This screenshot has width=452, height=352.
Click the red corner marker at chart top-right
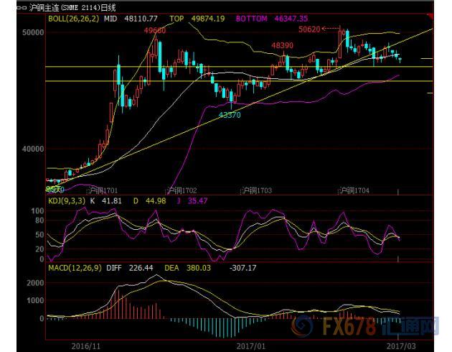431,17
